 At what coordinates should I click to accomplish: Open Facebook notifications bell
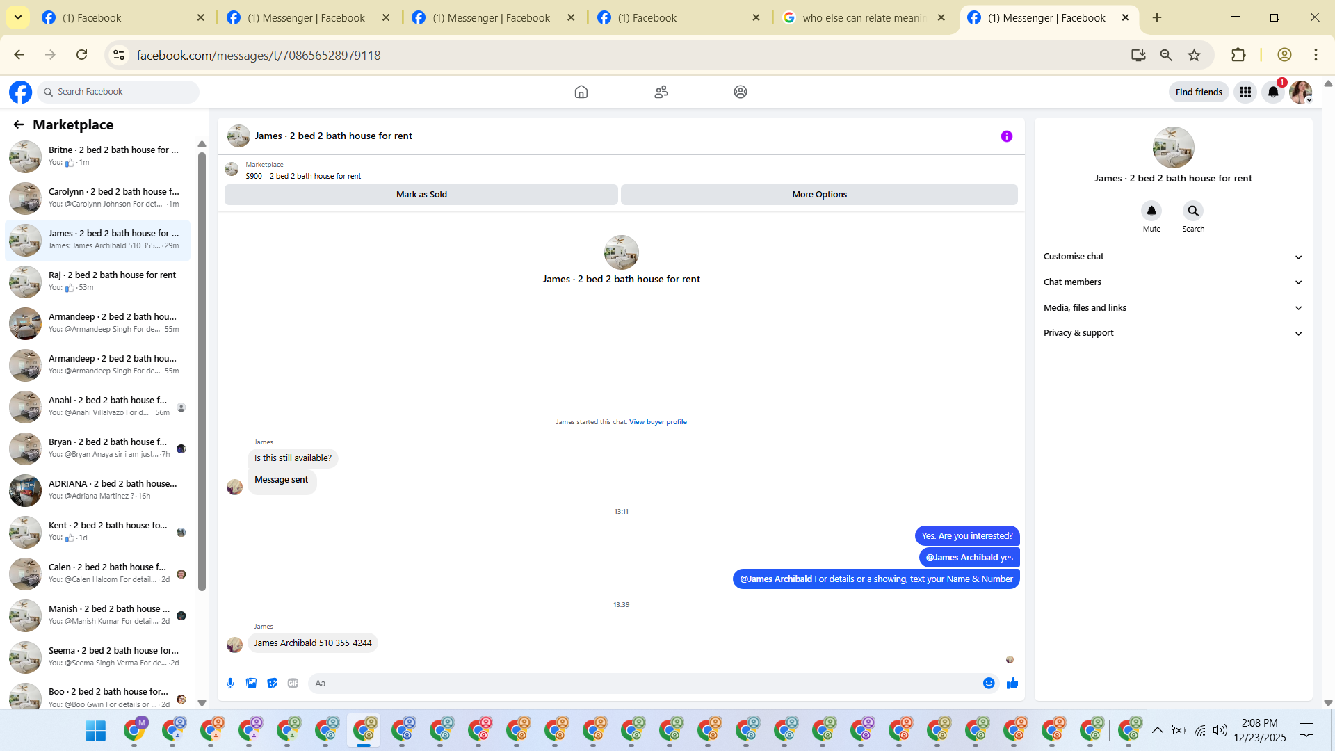click(1272, 92)
